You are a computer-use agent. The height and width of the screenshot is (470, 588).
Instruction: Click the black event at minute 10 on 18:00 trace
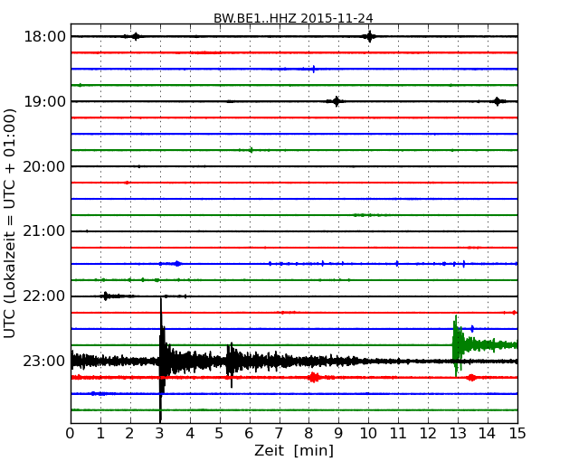369,36
